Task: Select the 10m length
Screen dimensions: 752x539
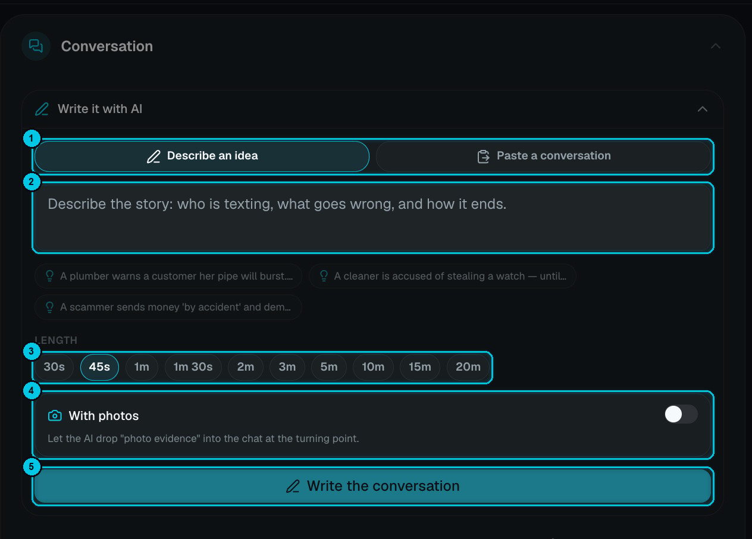Action: (x=373, y=367)
